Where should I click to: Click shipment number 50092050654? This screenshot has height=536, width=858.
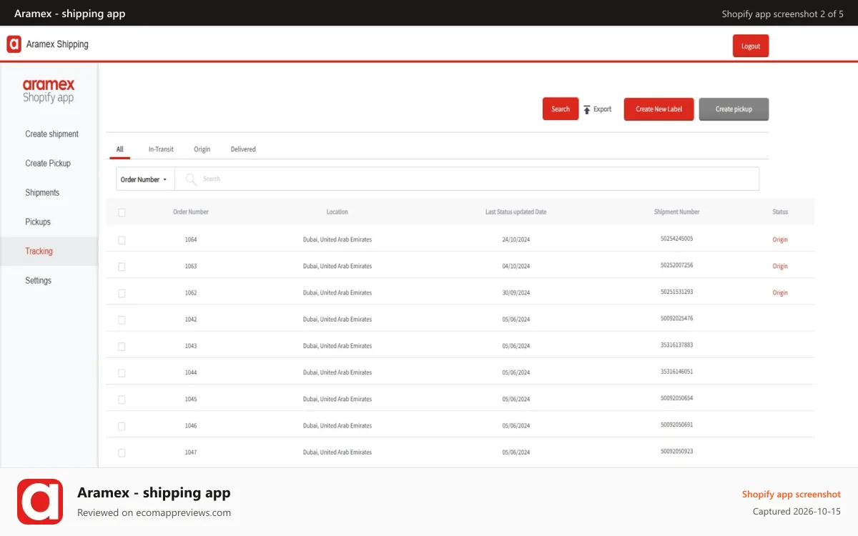[x=677, y=398]
